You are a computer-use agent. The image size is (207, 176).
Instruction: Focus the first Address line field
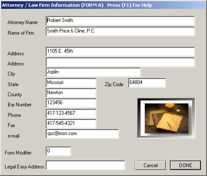(x=120, y=51)
